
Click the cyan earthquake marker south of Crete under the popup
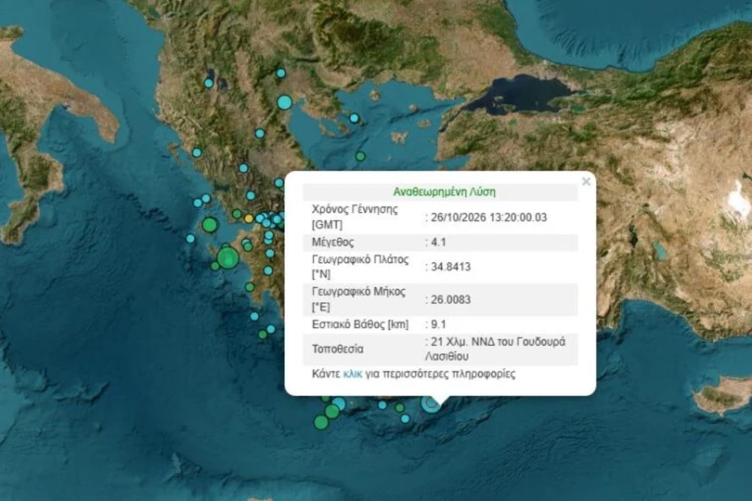[430, 404]
